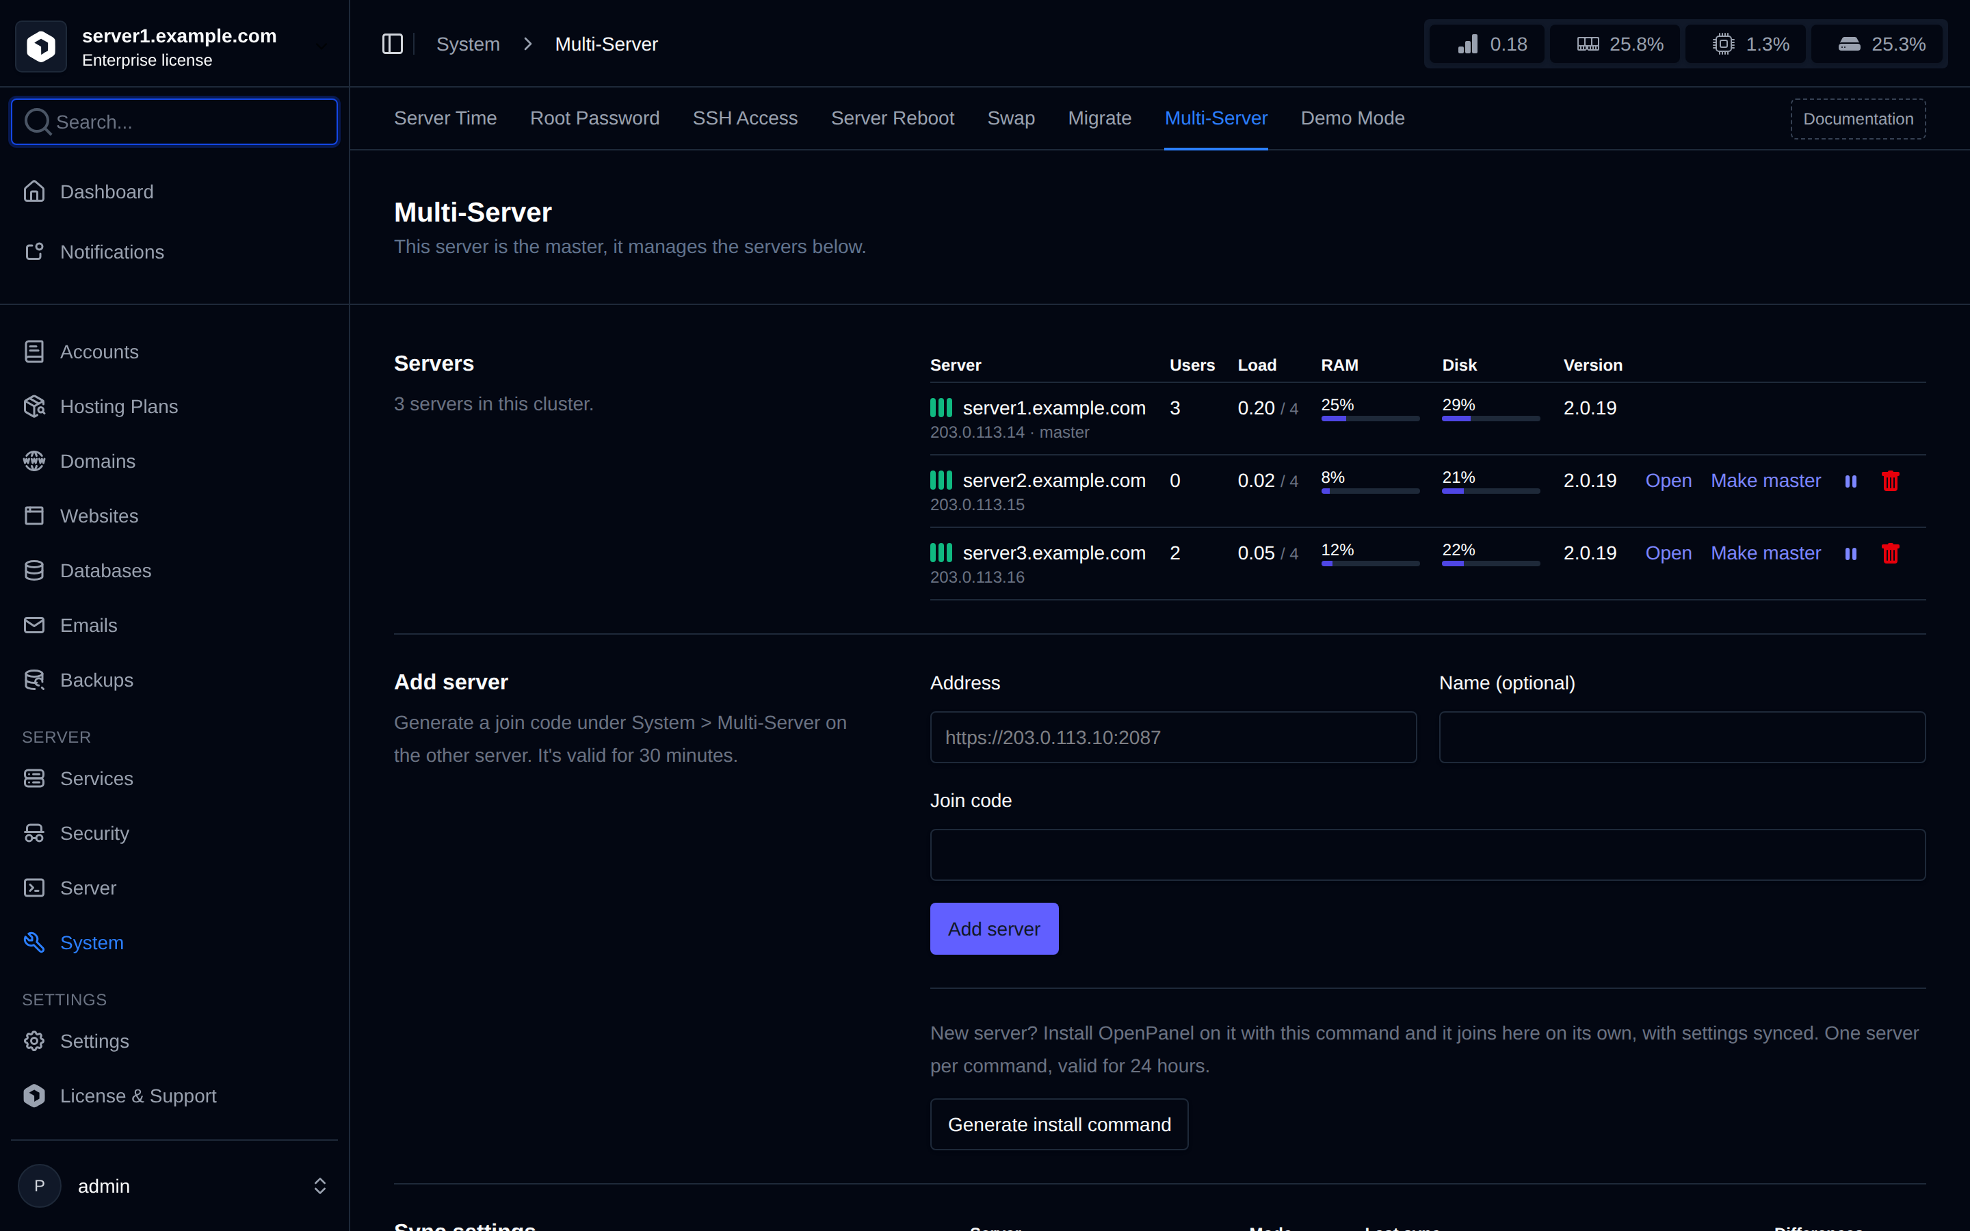The height and width of the screenshot is (1231, 1970).
Task: Switch to Swap tab
Action: tap(1011, 118)
